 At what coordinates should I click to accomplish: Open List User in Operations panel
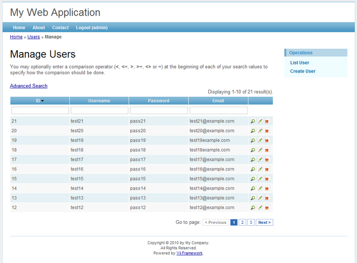[299, 63]
